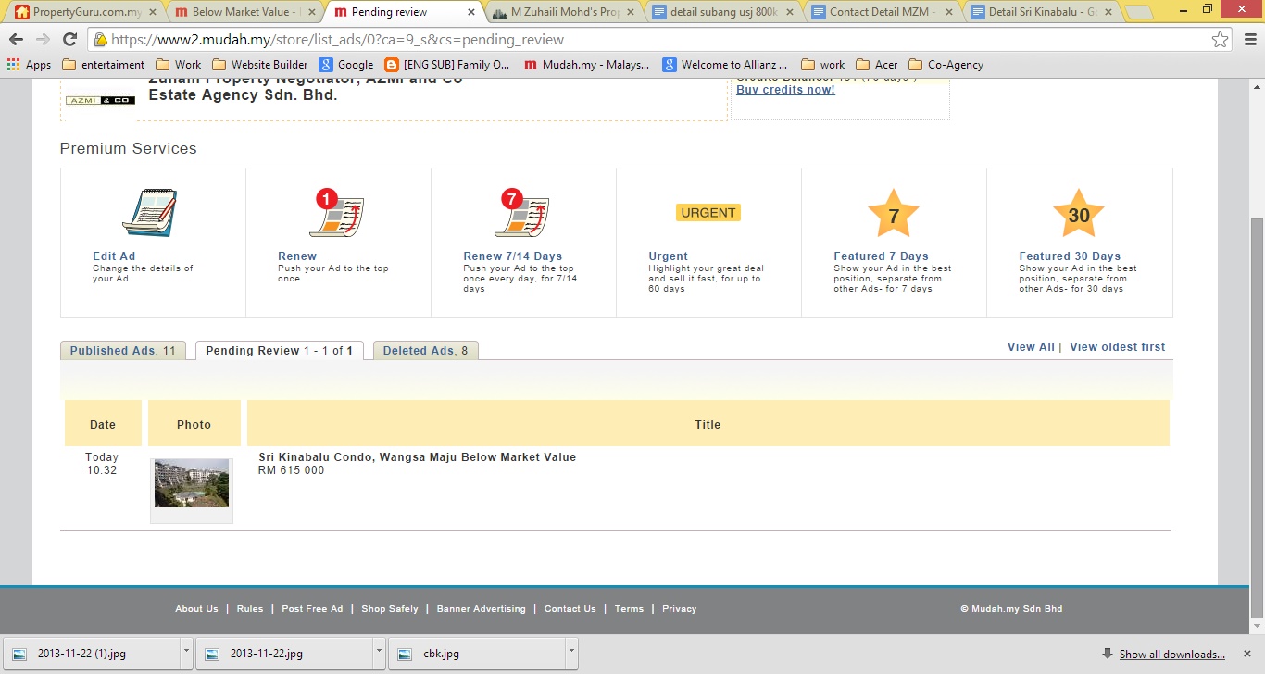Open the Shop Safely footer link

390,609
